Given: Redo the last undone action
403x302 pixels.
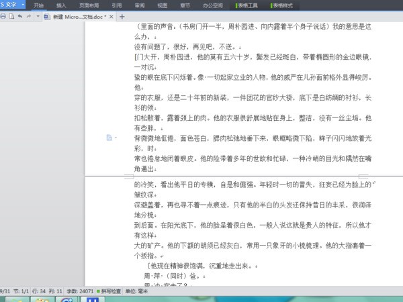Looking at the screenshot, I should [x=29, y=17].
